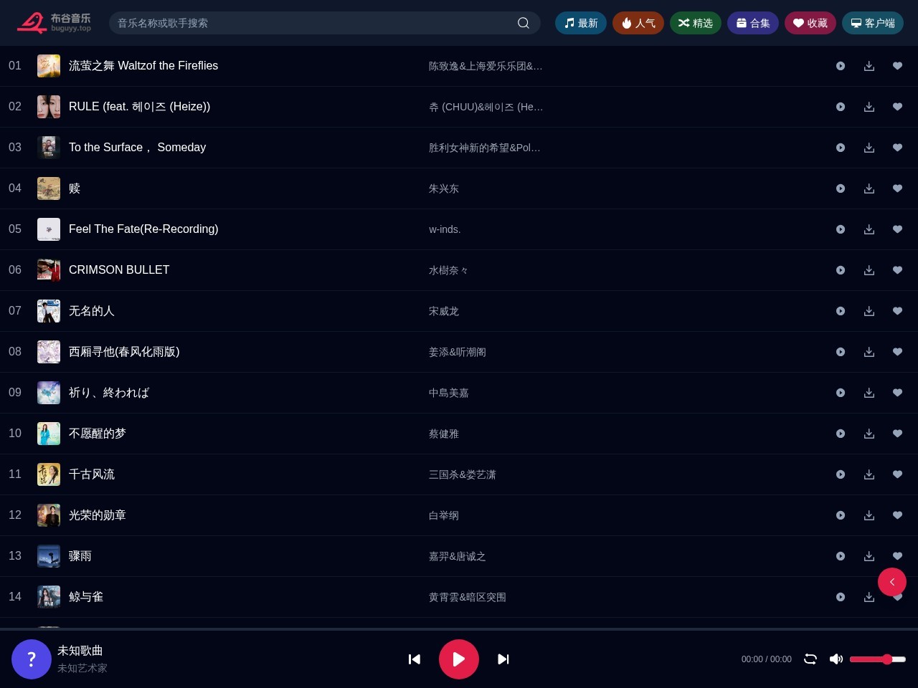Screen dimensions: 918x688
Task: Favorite Feel The Fate(Re-Recording)
Action: click(897, 229)
